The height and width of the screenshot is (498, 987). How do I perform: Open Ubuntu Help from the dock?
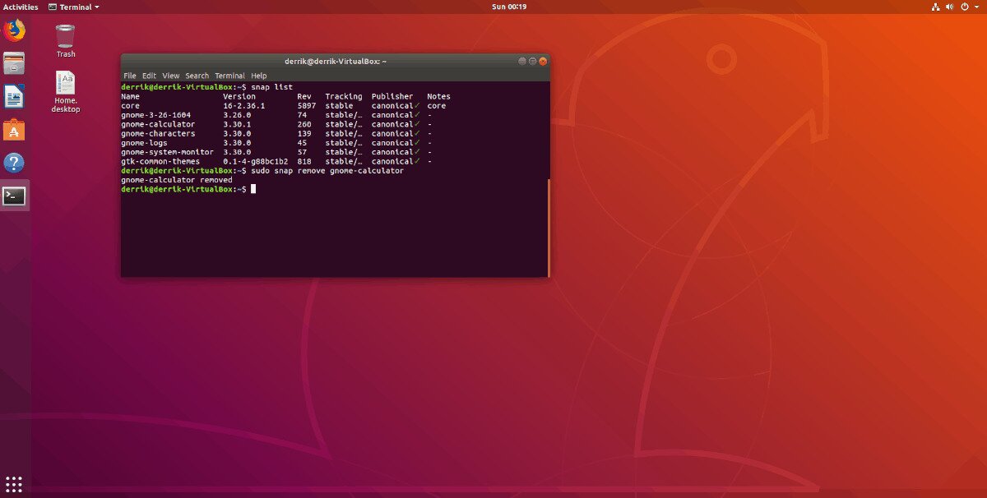click(x=13, y=163)
